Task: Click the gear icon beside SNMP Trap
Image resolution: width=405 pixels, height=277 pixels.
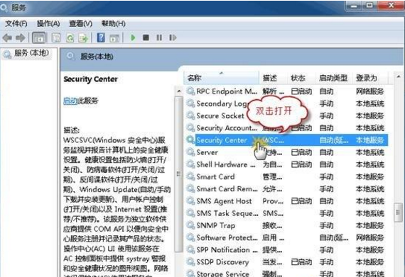Action: [190, 225]
